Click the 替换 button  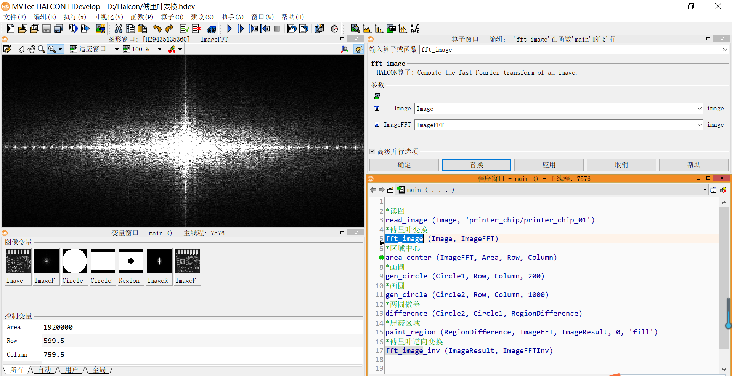tap(476, 165)
